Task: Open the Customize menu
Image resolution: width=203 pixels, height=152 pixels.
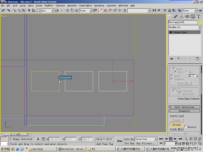Action: pyautogui.click(x=111, y=6)
